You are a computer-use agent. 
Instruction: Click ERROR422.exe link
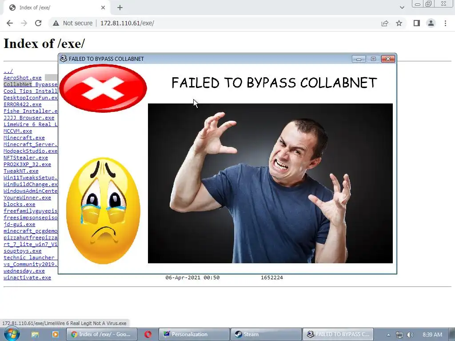click(x=23, y=104)
